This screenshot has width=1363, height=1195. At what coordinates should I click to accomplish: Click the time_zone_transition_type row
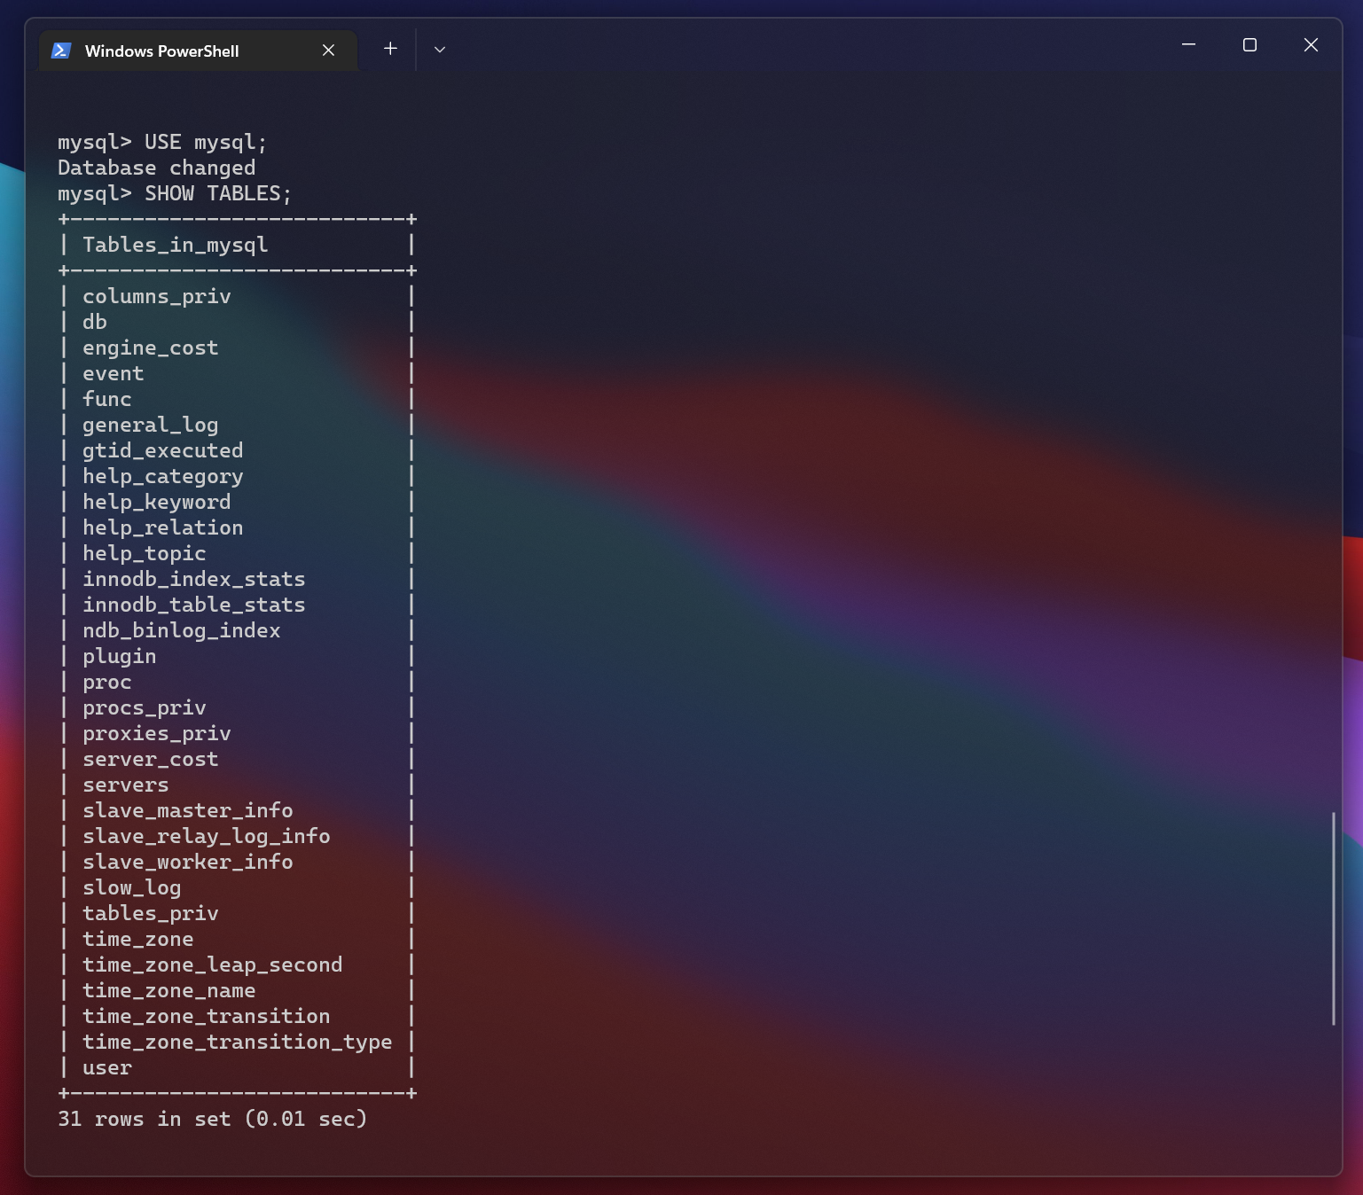tap(237, 1043)
